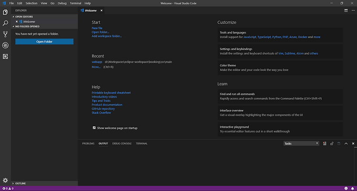Screen dimensions: 357x191
Task: Collapse the No Folder Opened section
Action: coord(44,27)
